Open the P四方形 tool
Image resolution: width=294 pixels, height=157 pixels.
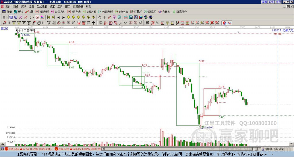click(x=42, y=11)
